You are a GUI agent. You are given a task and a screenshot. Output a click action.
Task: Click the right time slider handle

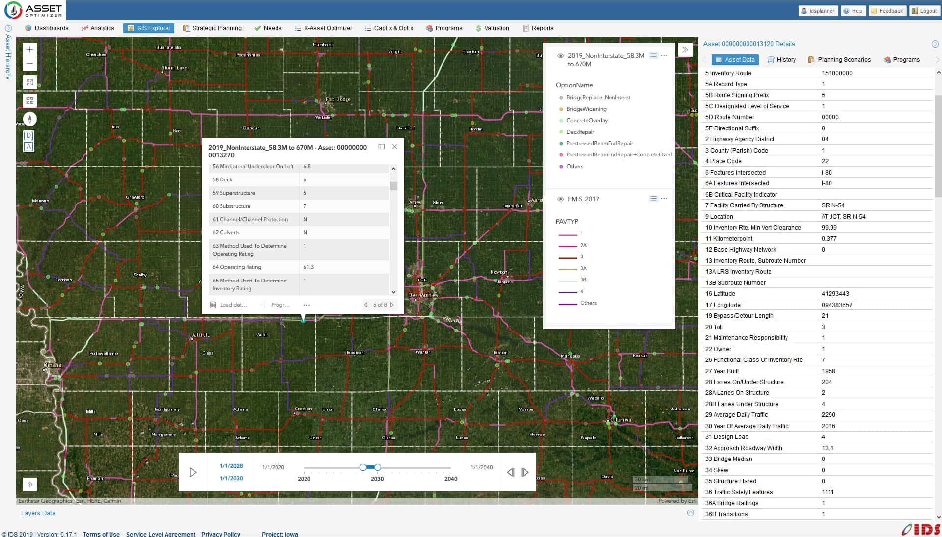pyautogui.click(x=378, y=467)
